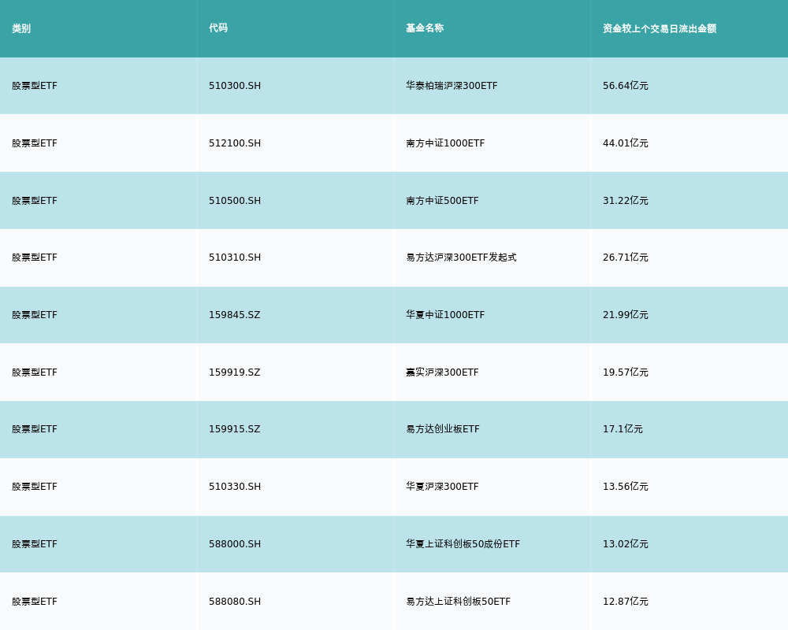Click outflow amount 19.57亿元
This screenshot has height=630, width=788.
[x=625, y=372]
